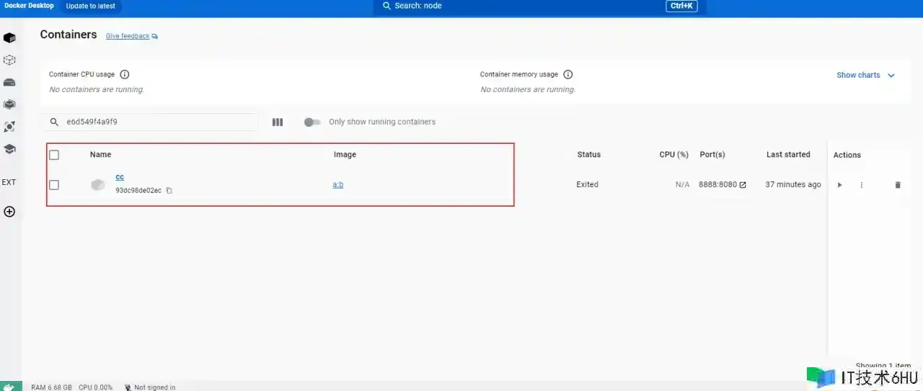Open the Builds section in sidebar

click(x=9, y=104)
